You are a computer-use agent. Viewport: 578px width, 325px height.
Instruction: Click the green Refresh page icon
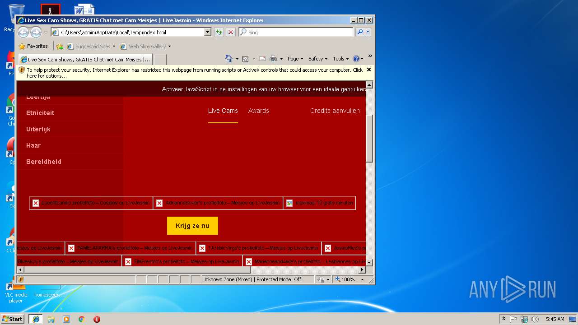[219, 32]
